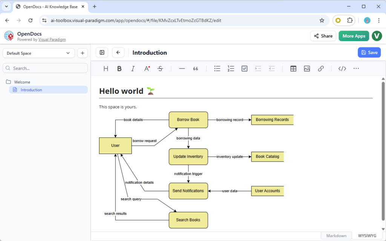This screenshot has width=386, height=241.
Task: Insert a task list checkbox item
Action: 244,69
